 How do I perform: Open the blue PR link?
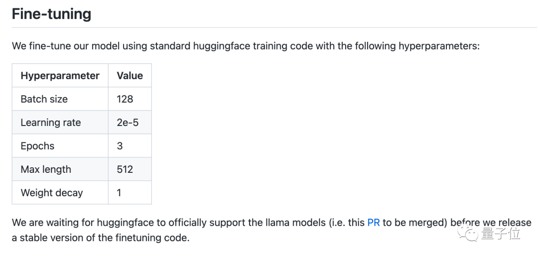373,223
